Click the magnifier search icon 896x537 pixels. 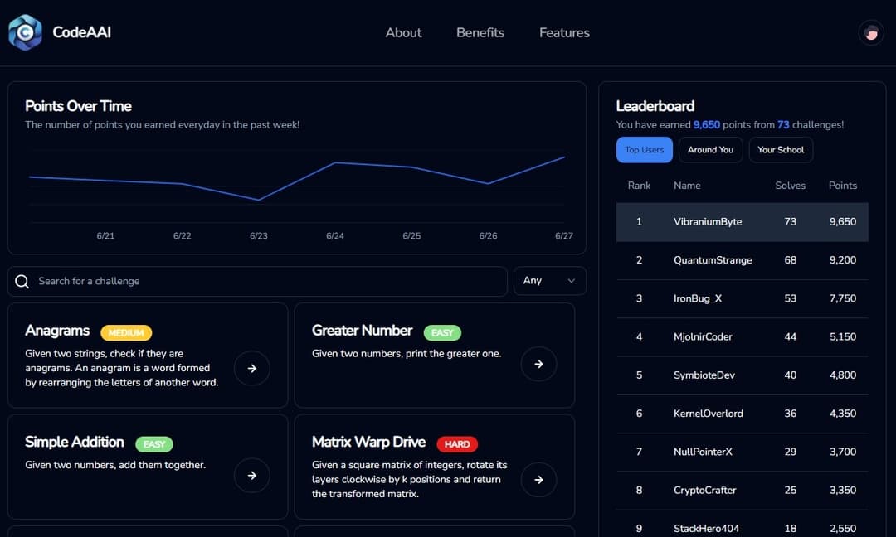tap(22, 281)
